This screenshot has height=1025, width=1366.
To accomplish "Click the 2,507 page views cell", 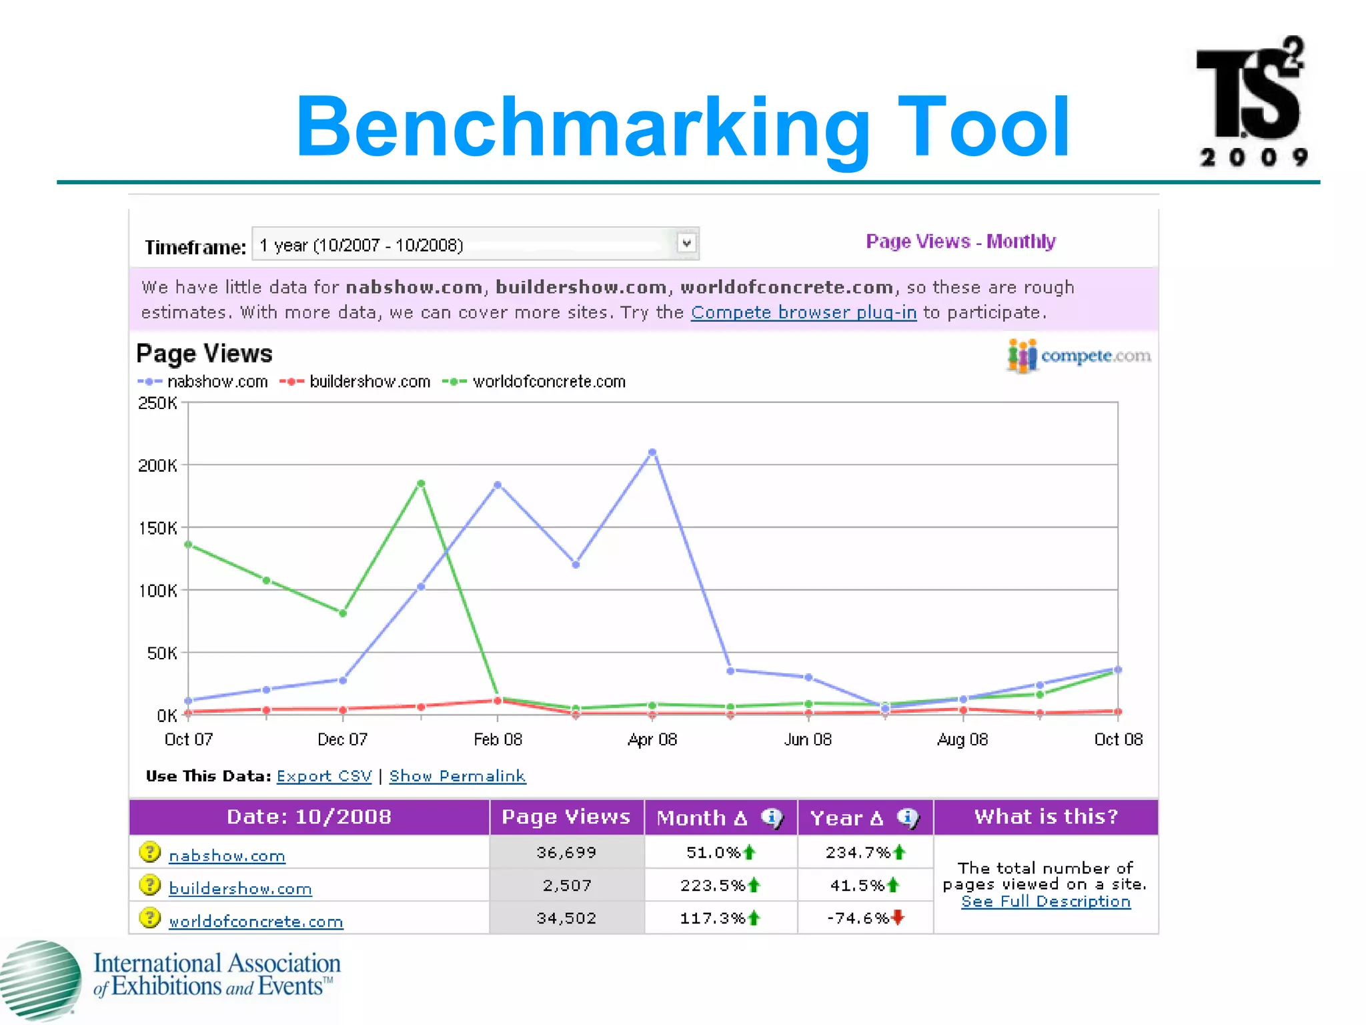I will (567, 885).
